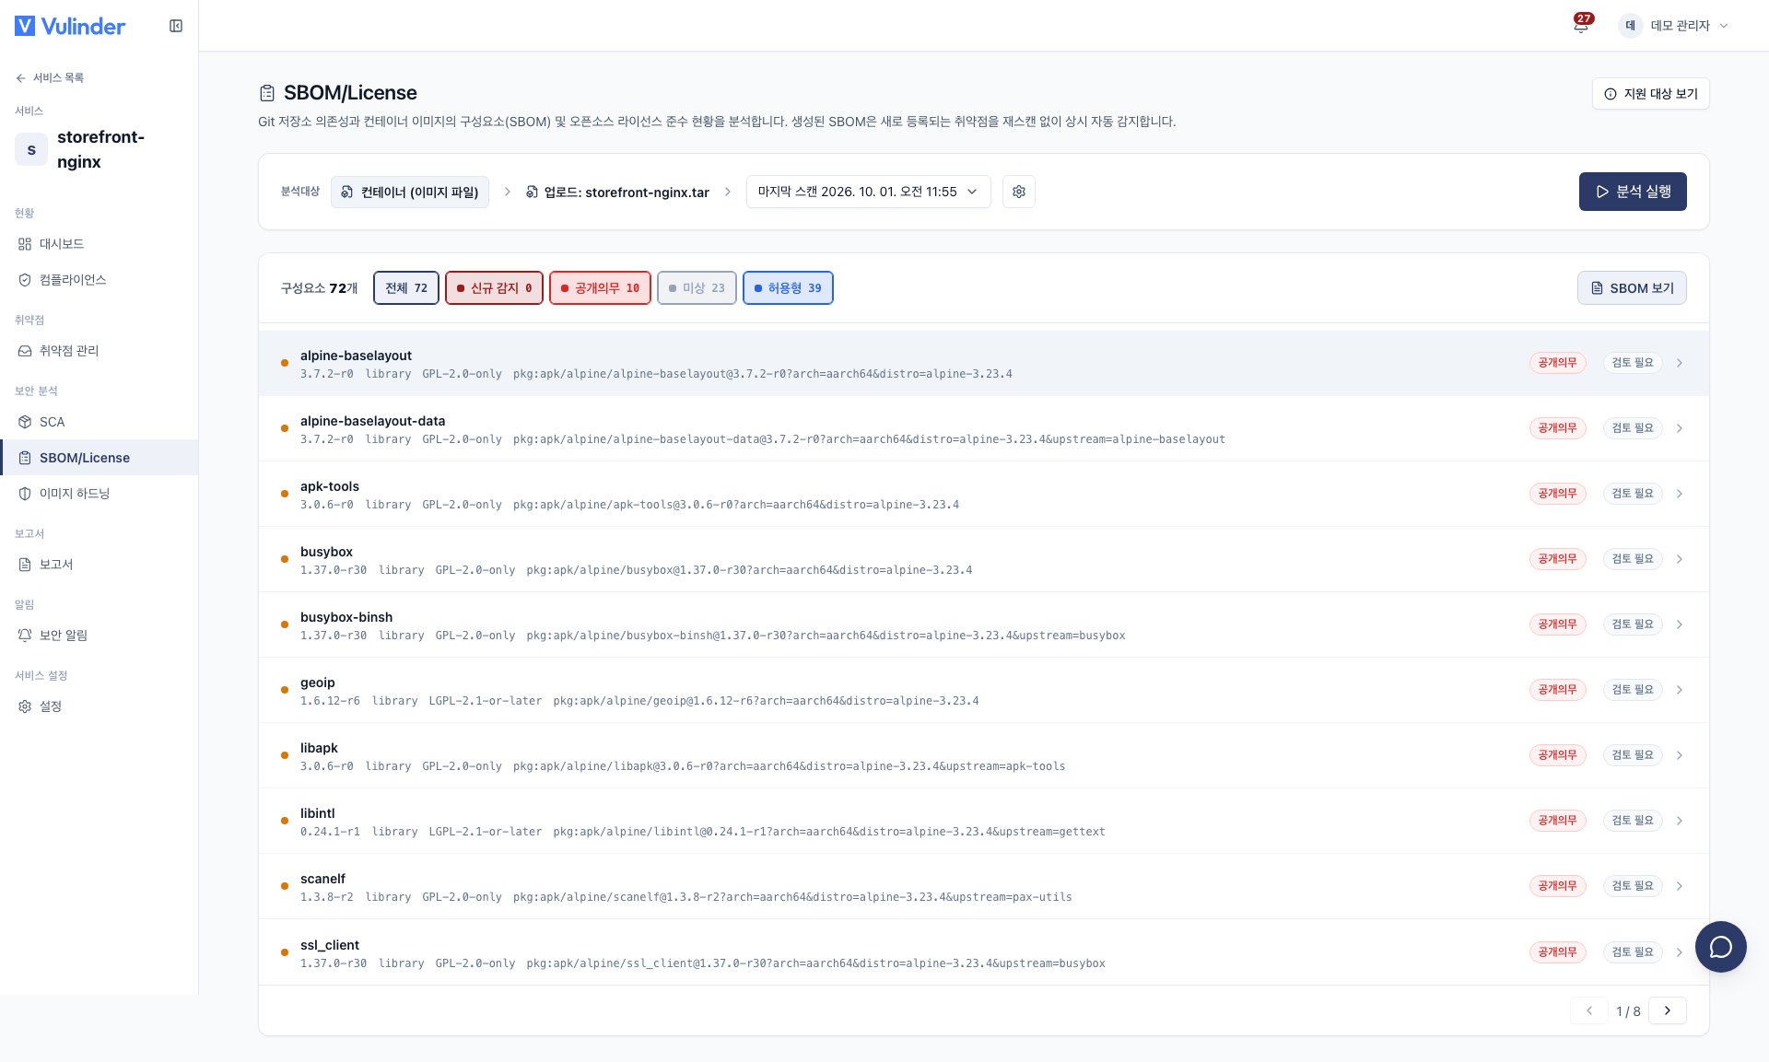Screen dimensions: 1769x1062
Task: Expand the busybox-binsh row chevron
Action: pos(1680,624)
